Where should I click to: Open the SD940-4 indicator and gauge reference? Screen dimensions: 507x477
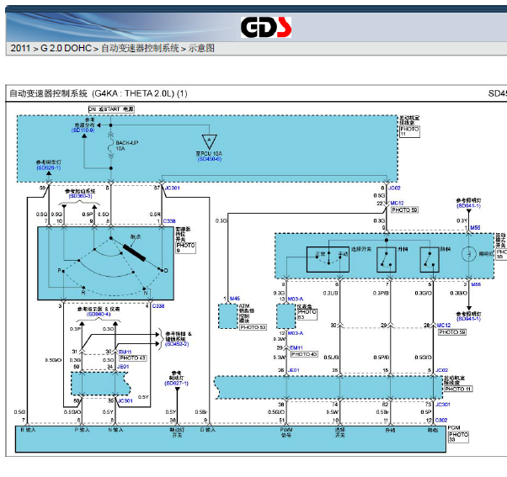click(99, 314)
